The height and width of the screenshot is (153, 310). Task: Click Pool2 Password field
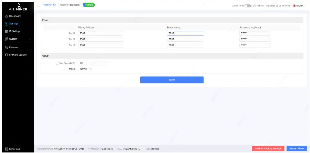tap(255, 39)
